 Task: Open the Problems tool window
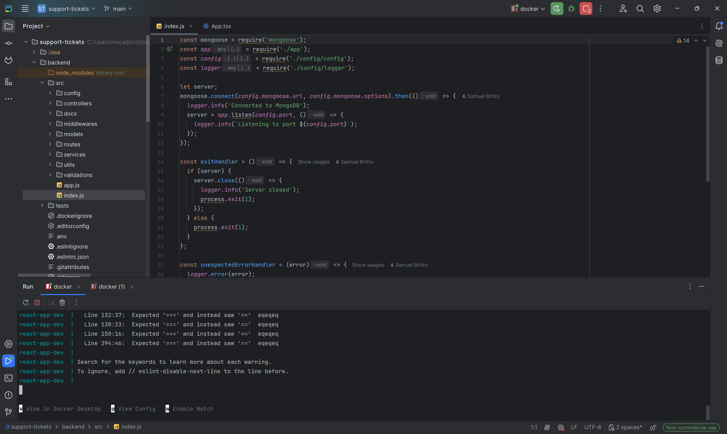pyautogui.click(x=9, y=395)
